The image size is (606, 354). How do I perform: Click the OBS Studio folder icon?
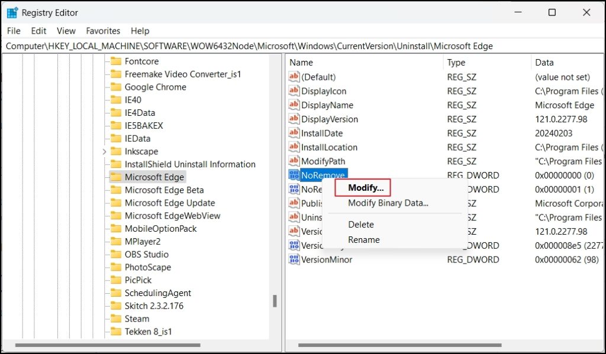116,254
